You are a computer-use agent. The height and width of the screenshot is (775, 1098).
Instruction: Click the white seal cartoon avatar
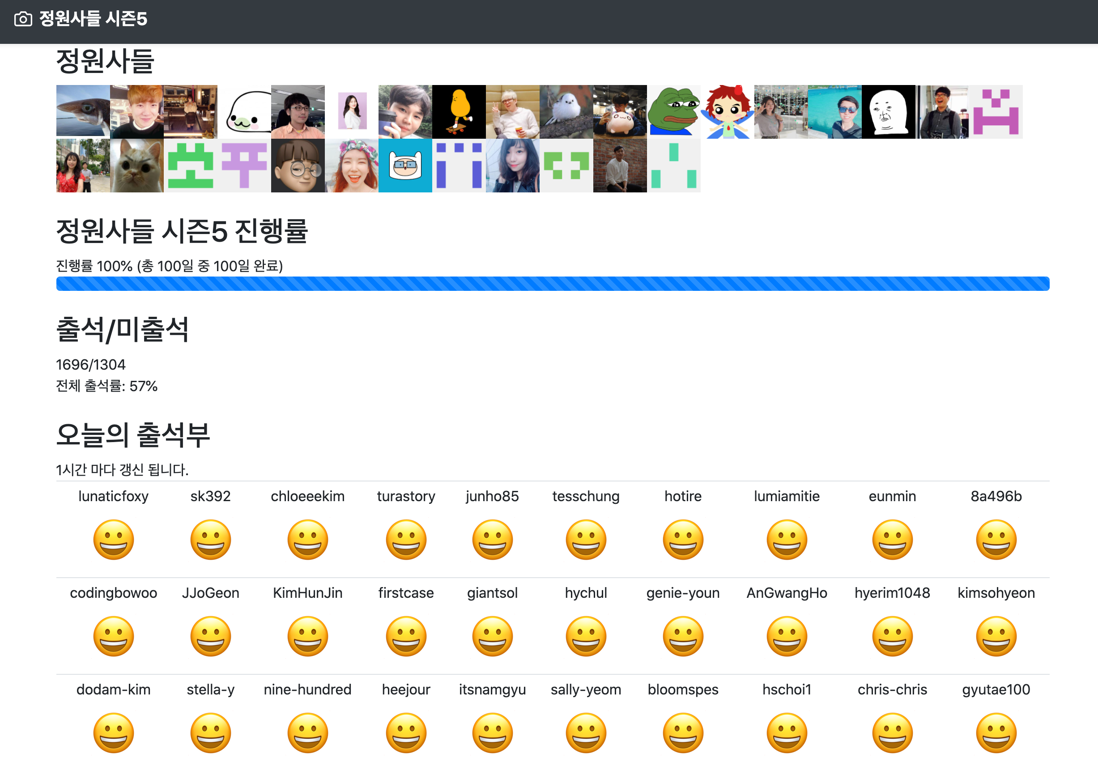pyautogui.click(x=244, y=112)
